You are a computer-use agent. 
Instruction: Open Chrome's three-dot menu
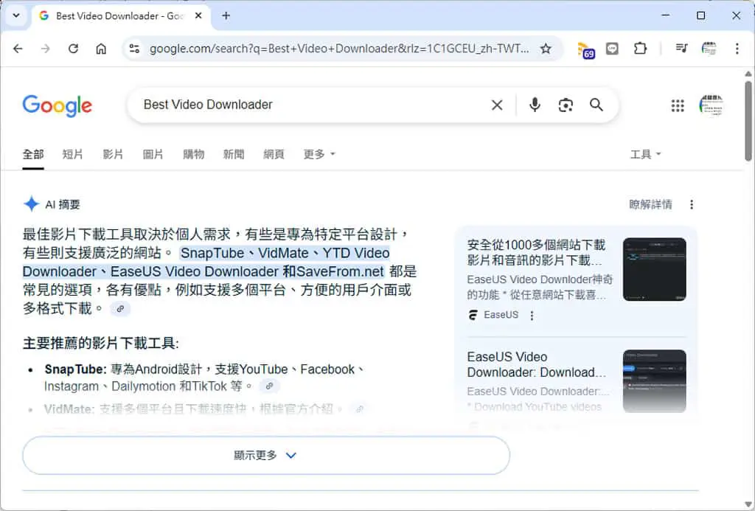click(x=737, y=49)
